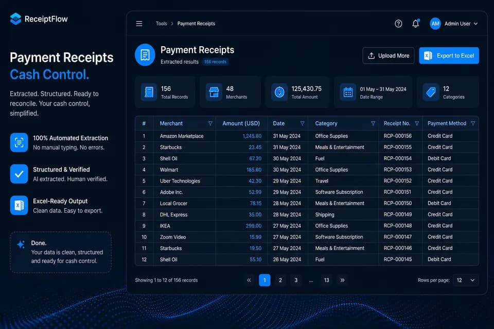Click the # column header
Viewport: 494px width, 329px height.
pos(144,123)
